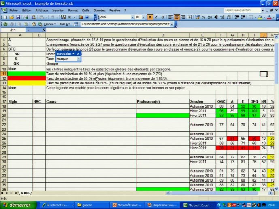Open the font size 10 dropdown
279x209 pixels.
[x=143, y=17]
